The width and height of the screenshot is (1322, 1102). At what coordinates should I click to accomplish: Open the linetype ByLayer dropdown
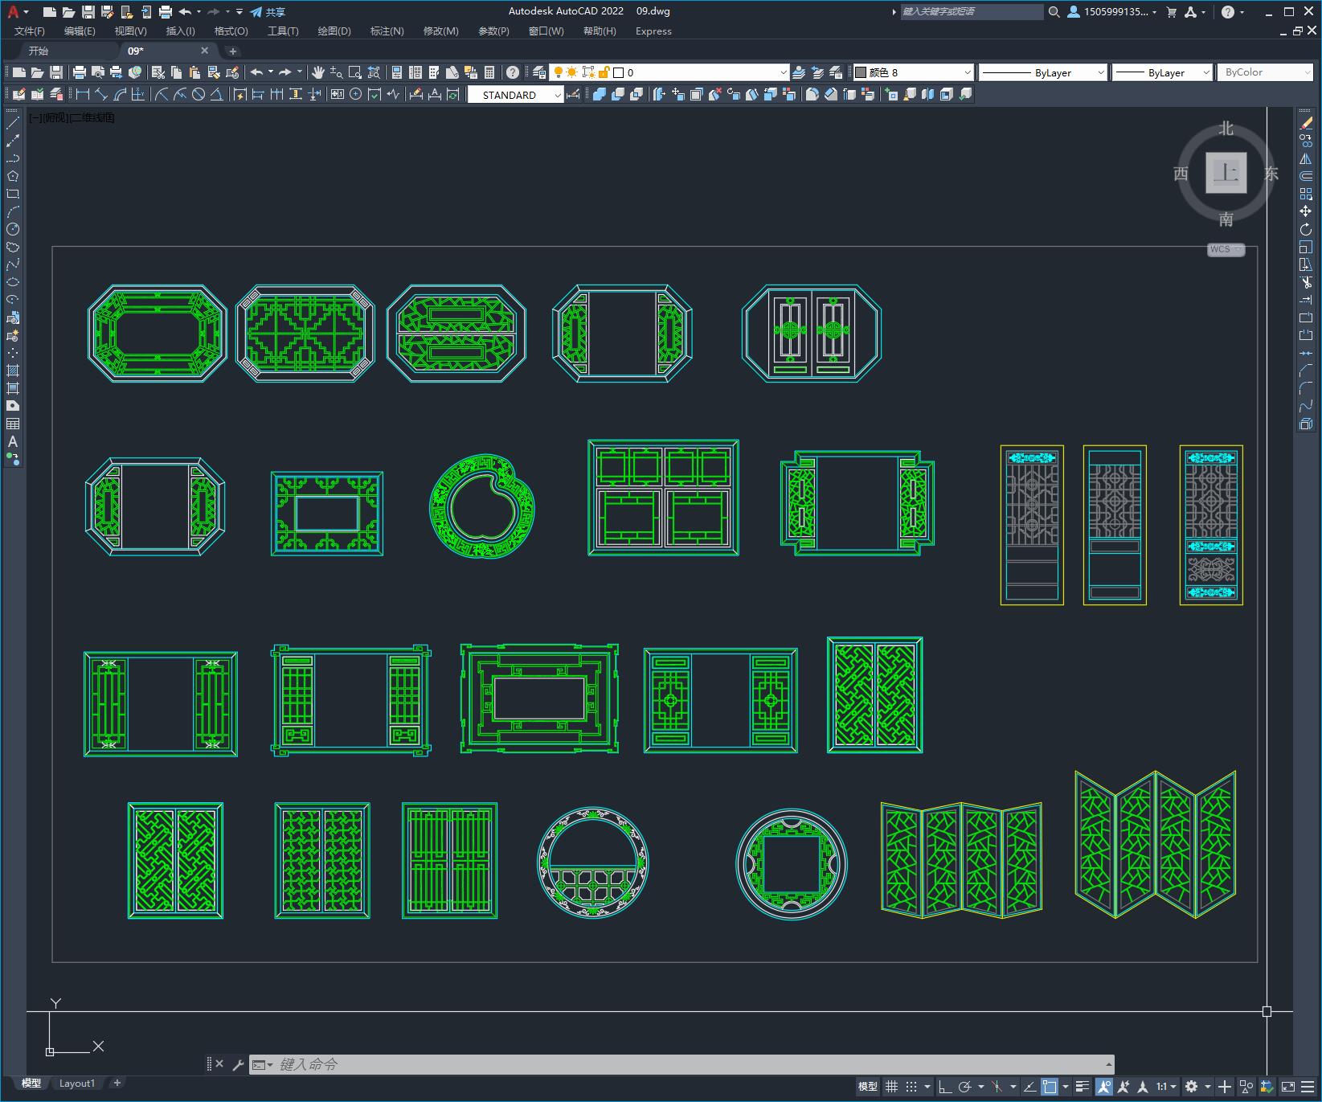1043,72
